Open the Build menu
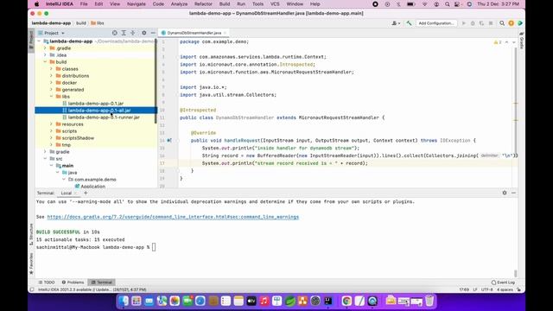Screen dimensions: 553x311 (x=225, y=3)
